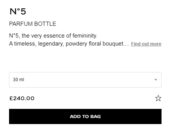Select the '30 ml' text in size box
The width and height of the screenshot is (174, 140).
[19, 80]
